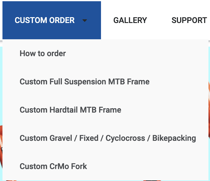Toggle the CUSTOM ORDER menu's down triangle
210x181 pixels.
tap(85, 21)
